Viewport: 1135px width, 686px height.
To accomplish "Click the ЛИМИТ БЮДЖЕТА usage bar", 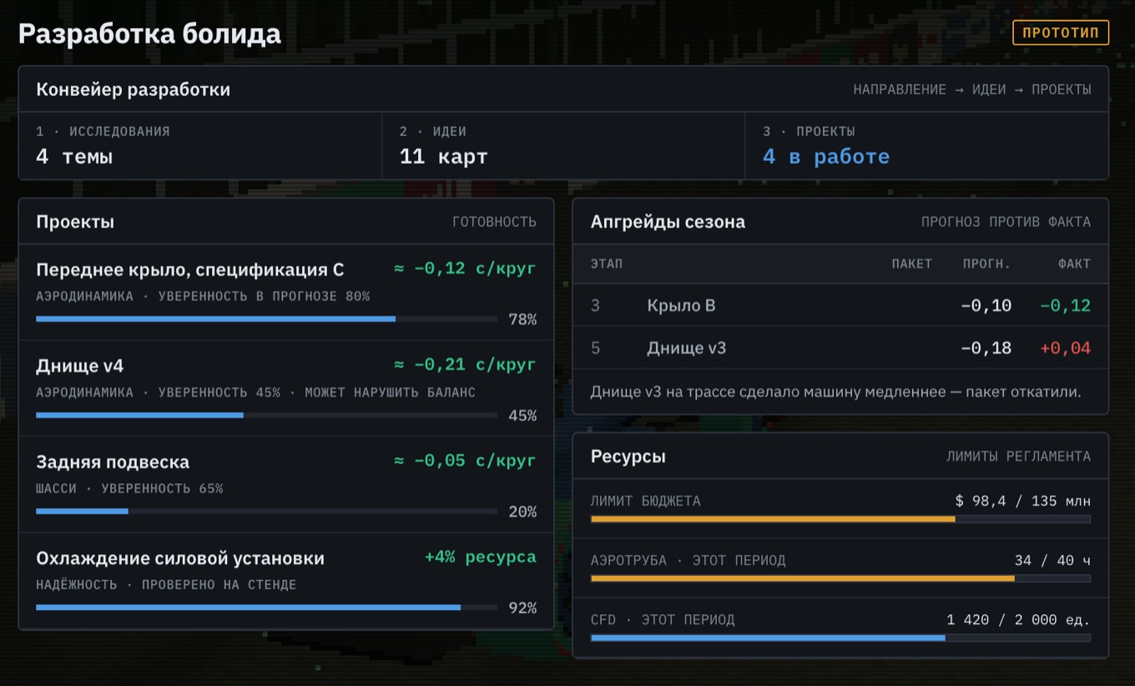I will tap(840, 519).
